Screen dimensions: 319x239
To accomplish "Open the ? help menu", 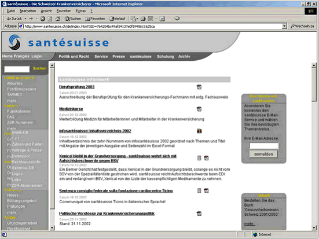I will 91,11.
